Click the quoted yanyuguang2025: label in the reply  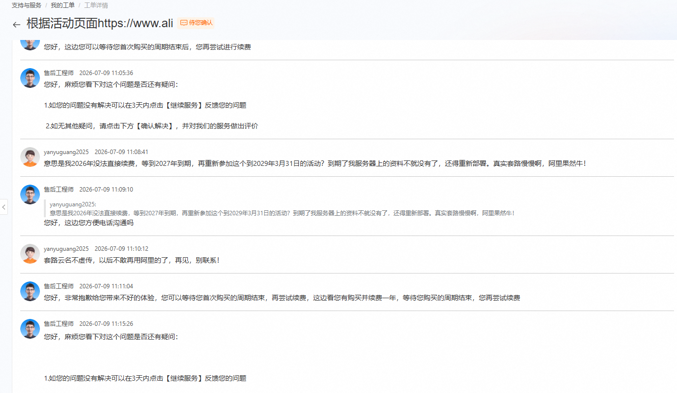pos(73,204)
